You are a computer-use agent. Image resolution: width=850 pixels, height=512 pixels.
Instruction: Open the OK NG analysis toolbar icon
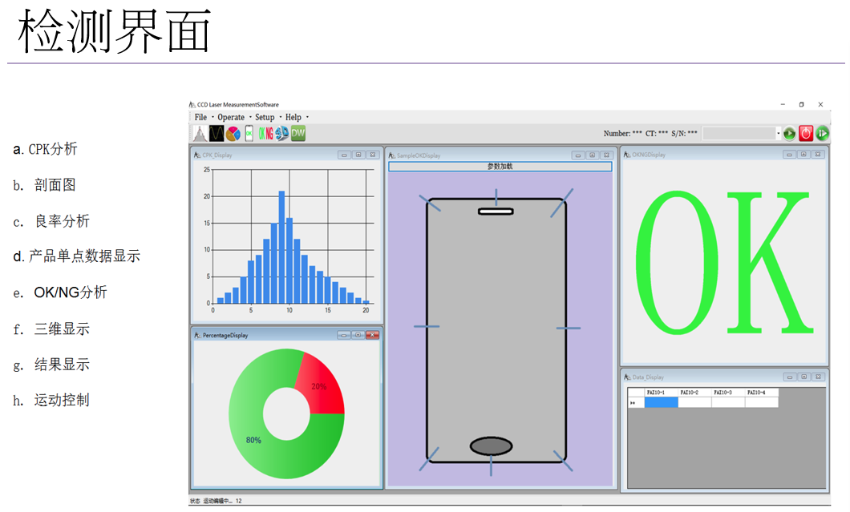coord(265,133)
